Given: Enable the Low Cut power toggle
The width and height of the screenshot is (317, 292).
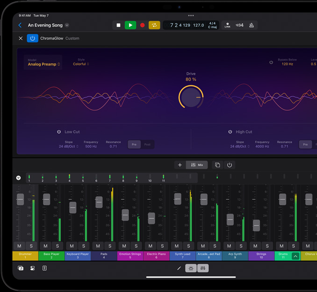Looking at the screenshot, I should 59,132.
